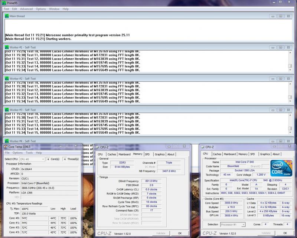Open Prime95's Help menu
The width and height of the screenshot is (297, 238).
(x=66, y=9)
